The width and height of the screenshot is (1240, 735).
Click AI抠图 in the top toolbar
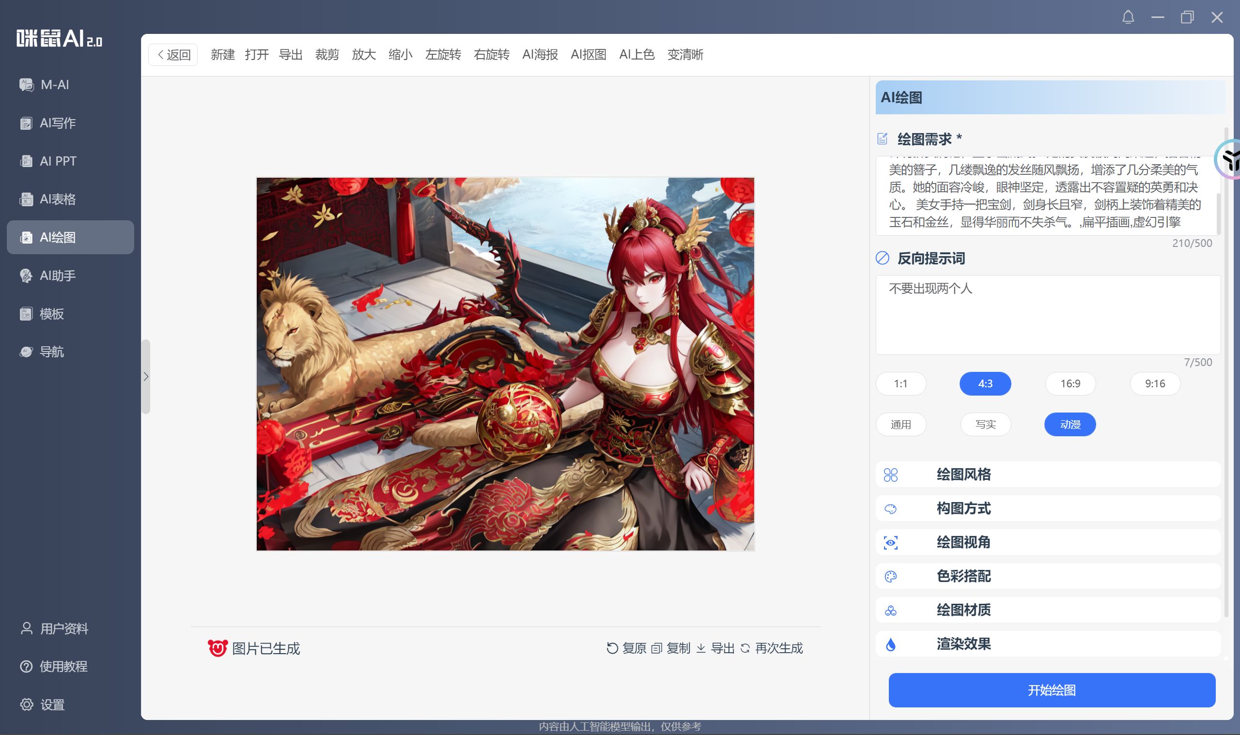(588, 55)
